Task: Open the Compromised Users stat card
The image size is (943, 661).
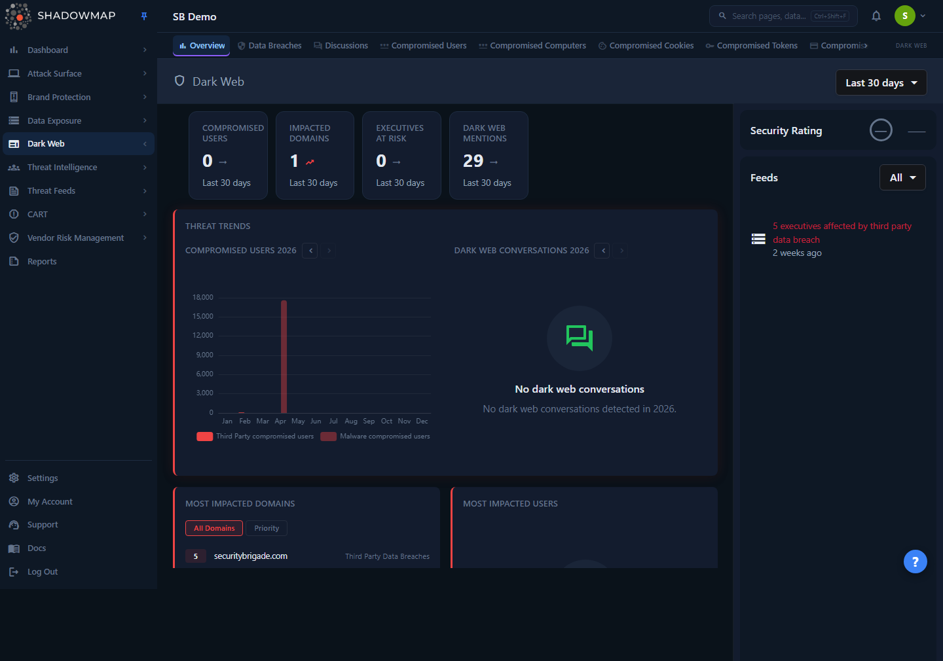Action: pos(228,155)
